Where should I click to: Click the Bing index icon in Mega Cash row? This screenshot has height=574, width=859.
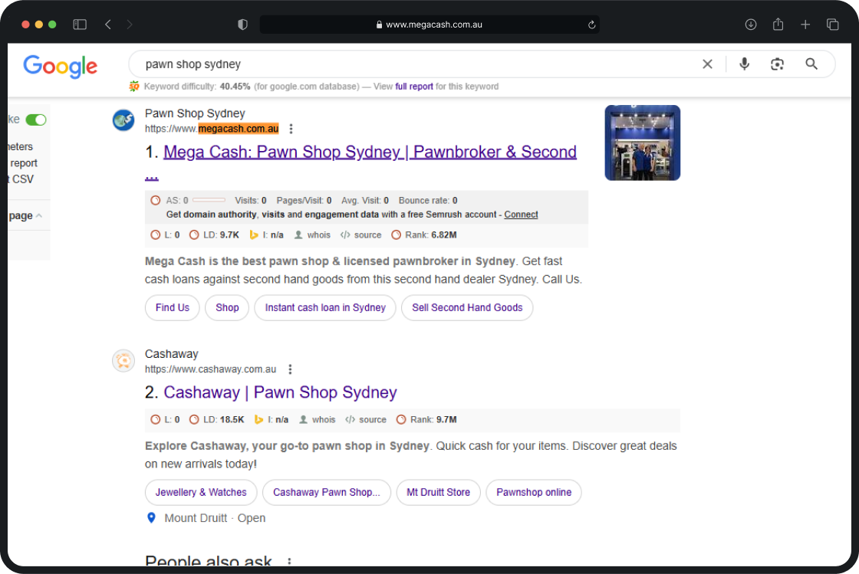coord(254,235)
